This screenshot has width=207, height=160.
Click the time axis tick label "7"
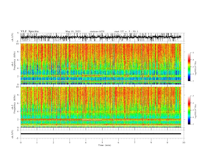135,142
